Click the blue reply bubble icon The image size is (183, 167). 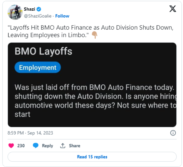(x=36, y=145)
